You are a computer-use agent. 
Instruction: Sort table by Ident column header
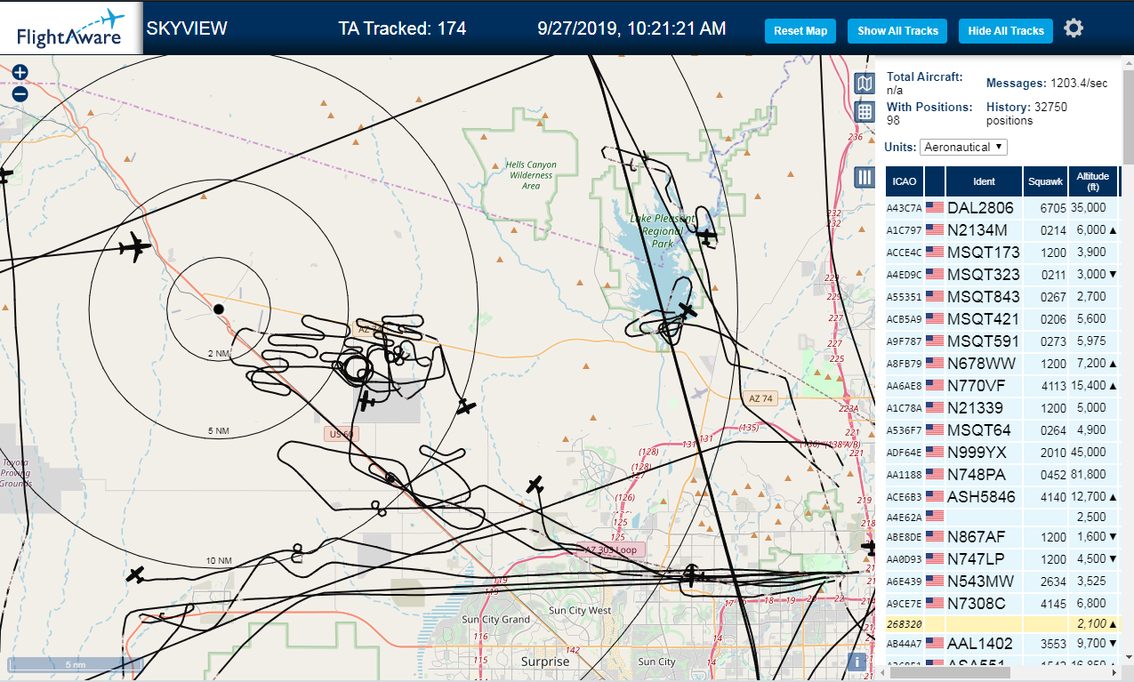[x=984, y=181]
